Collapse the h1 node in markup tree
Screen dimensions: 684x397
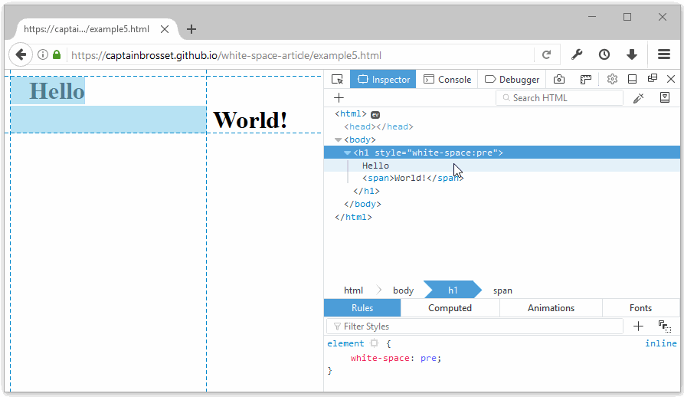[x=348, y=153]
